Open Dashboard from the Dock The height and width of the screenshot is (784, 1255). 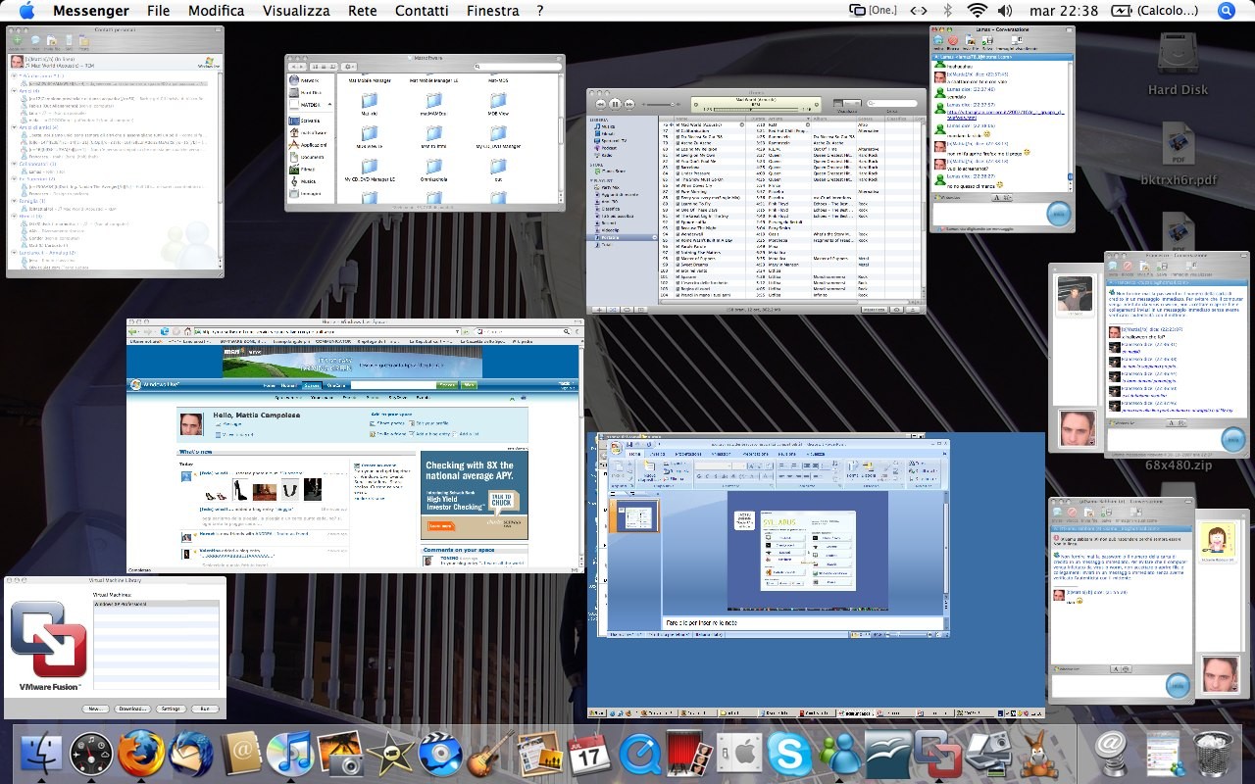click(x=91, y=753)
